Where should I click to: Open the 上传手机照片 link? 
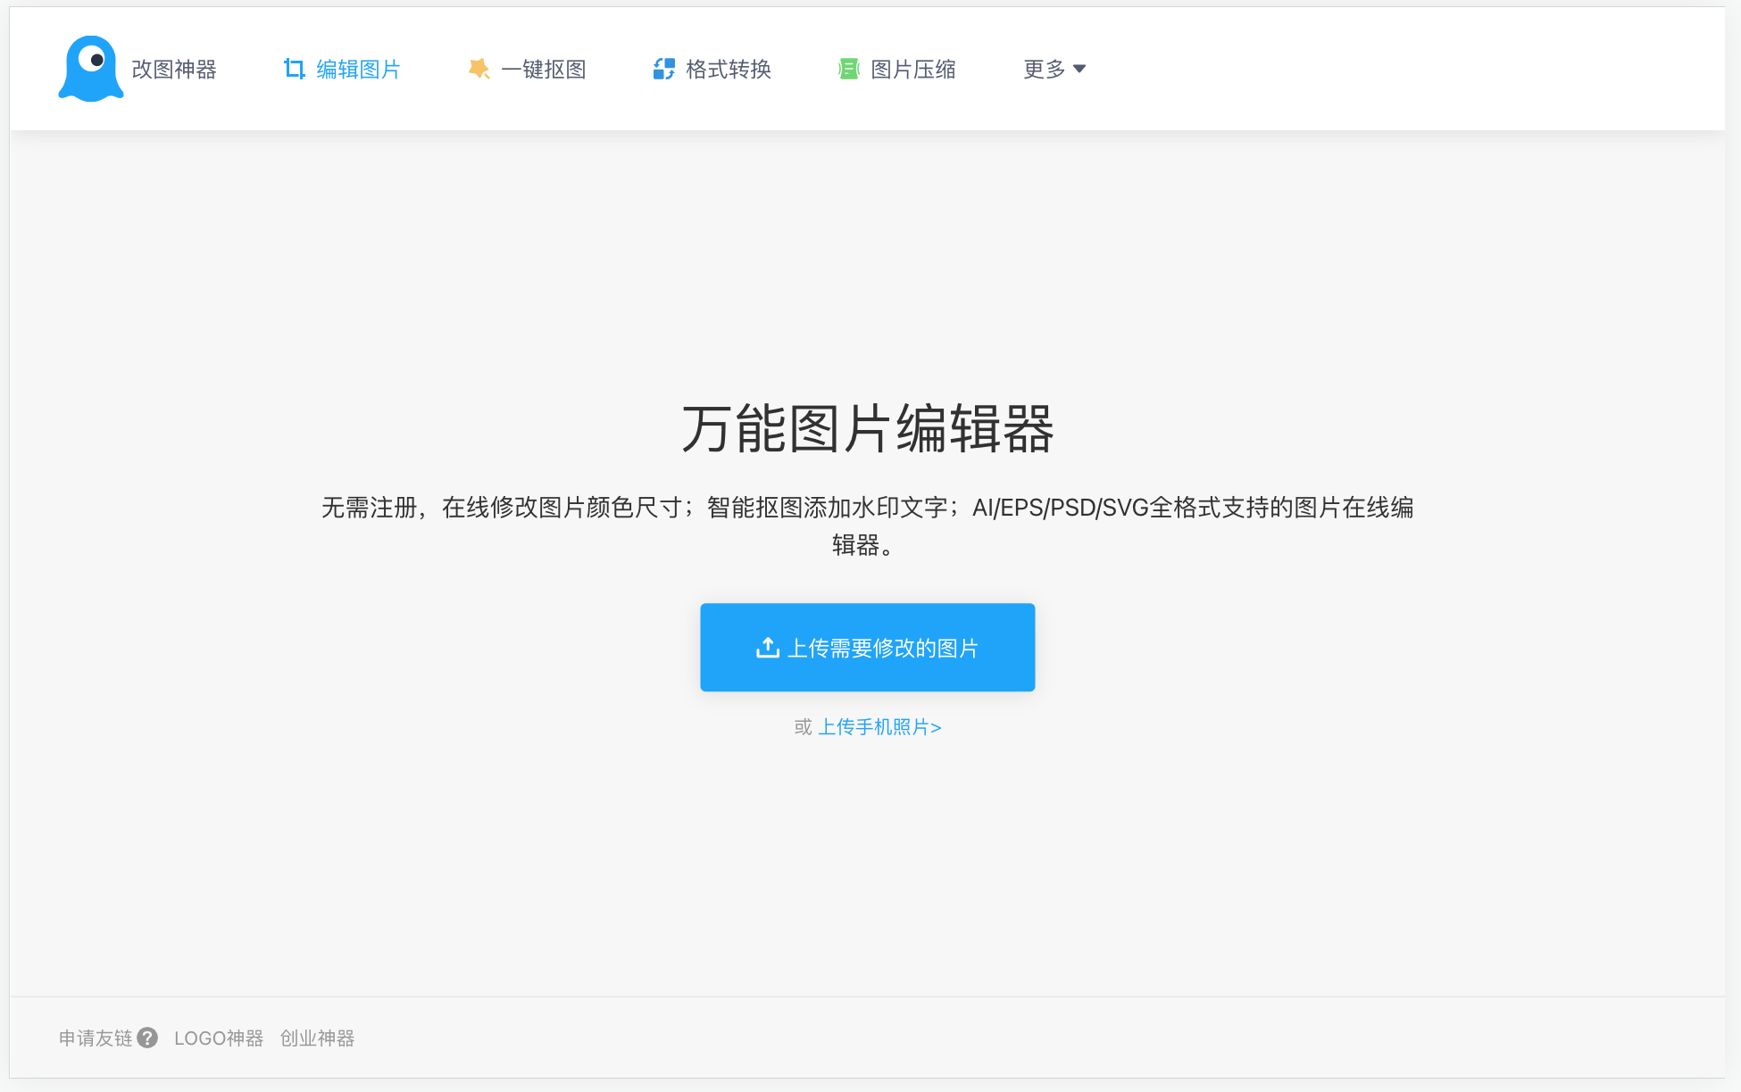click(879, 727)
